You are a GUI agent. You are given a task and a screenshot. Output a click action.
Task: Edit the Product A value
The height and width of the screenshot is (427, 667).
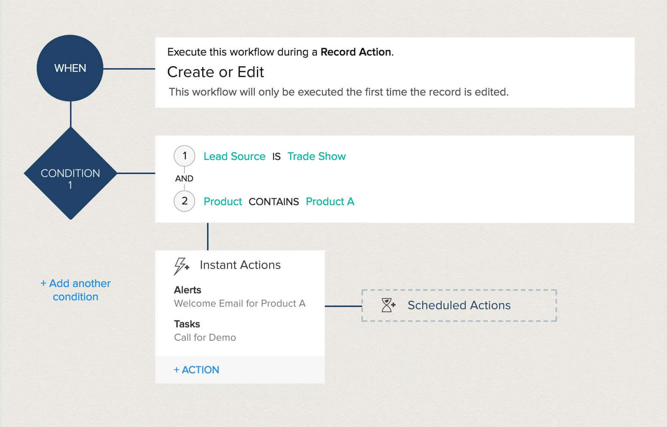point(330,201)
